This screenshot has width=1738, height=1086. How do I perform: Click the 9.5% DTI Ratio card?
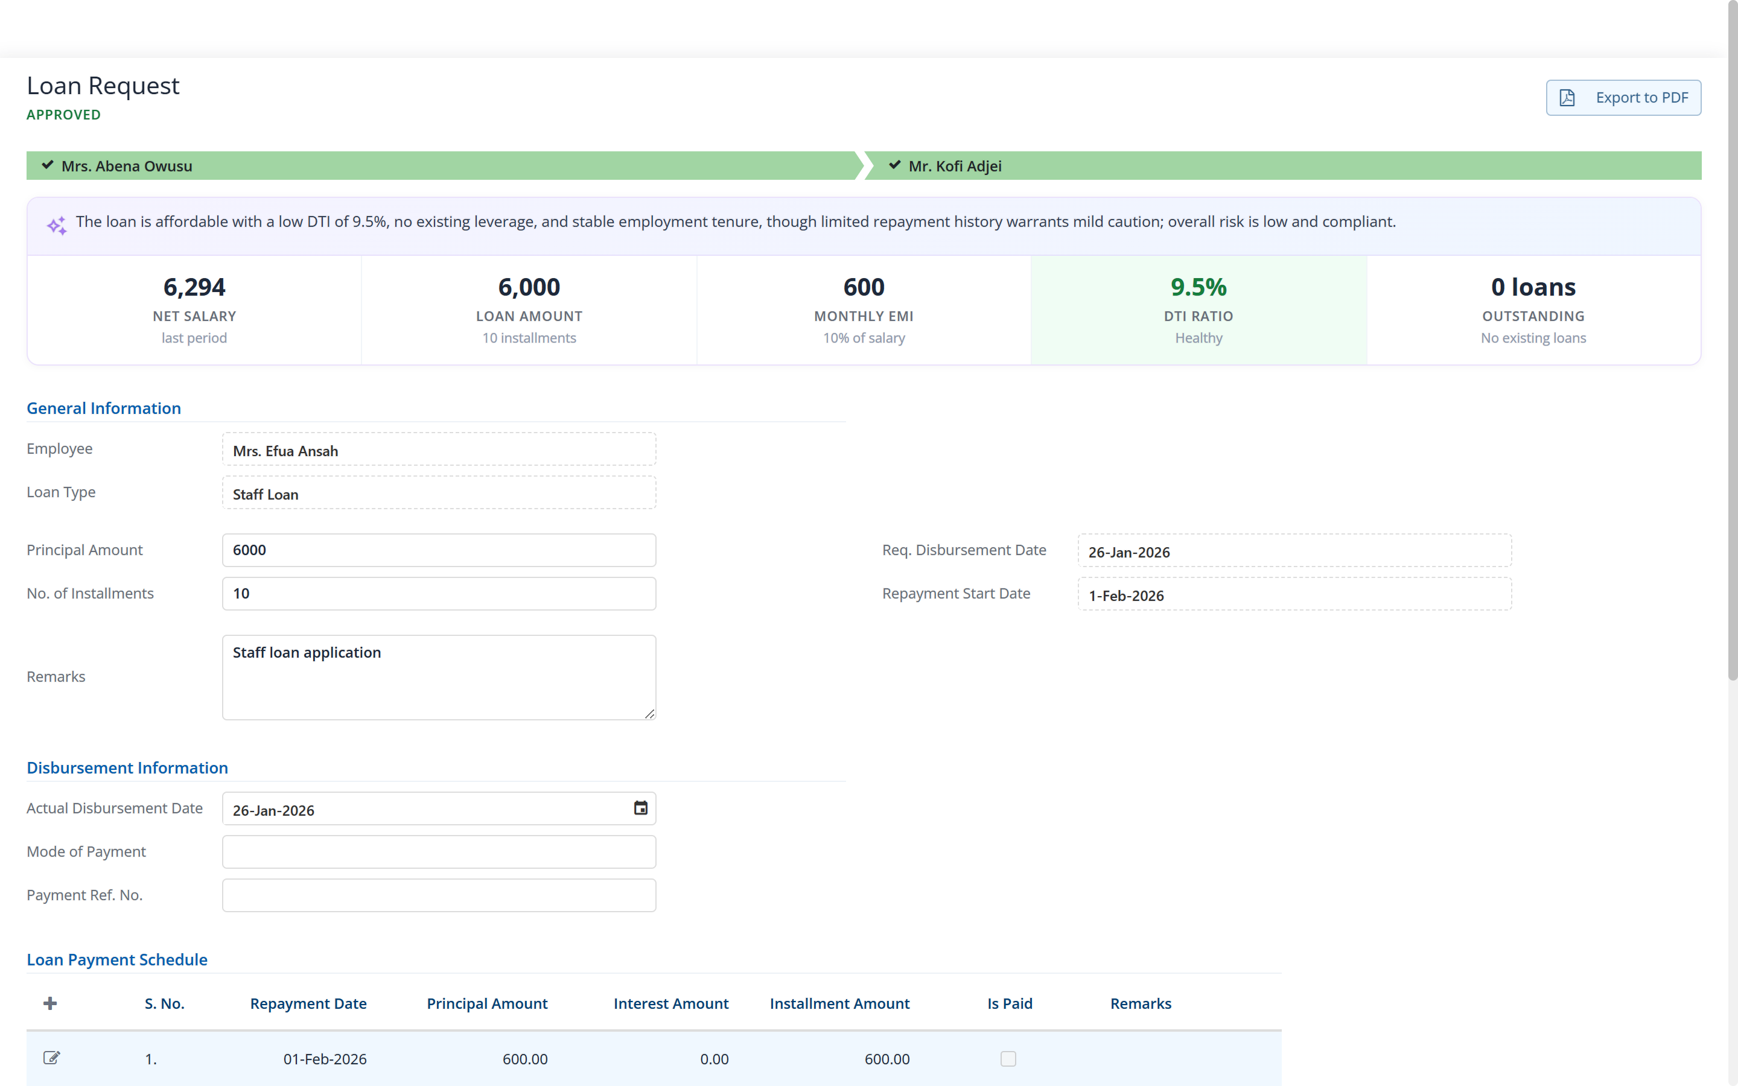(1198, 310)
